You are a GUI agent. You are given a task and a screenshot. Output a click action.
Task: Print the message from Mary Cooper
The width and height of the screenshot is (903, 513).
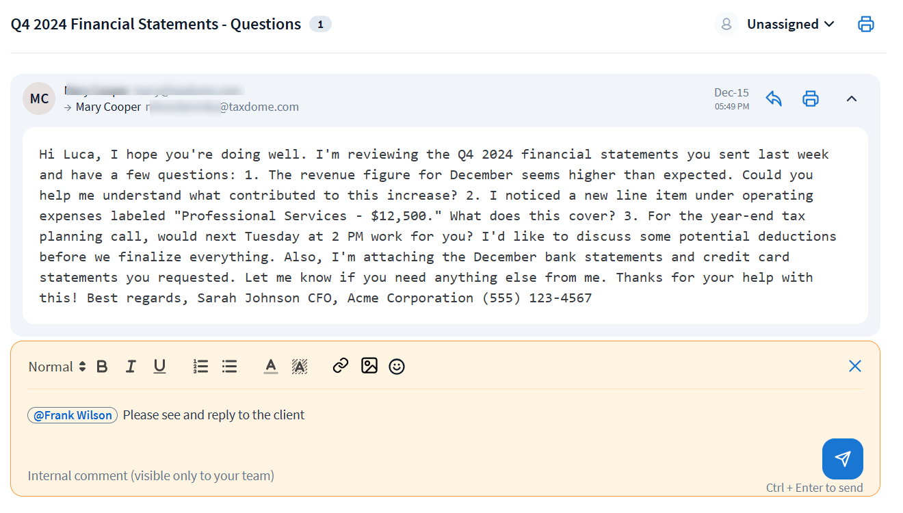811,98
